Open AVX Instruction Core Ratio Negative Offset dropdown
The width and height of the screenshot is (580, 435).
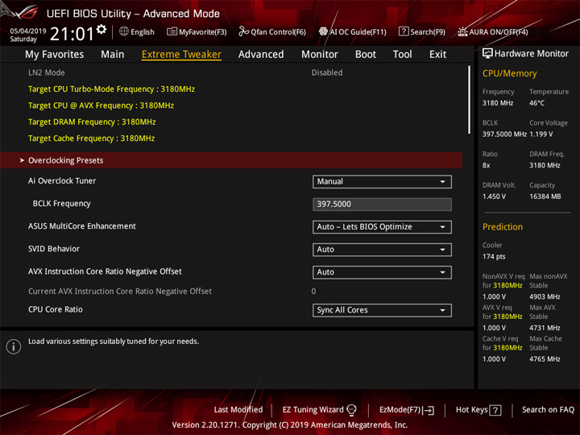(382, 272)
